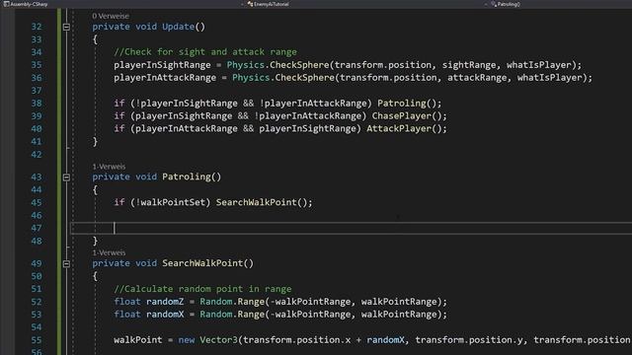Open "0 Verweise" references above Update()

pos(111,16)
